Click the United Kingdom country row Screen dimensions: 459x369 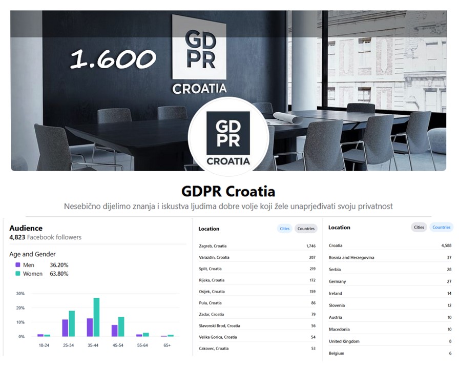pyautogui.click(x=390, y=341)
